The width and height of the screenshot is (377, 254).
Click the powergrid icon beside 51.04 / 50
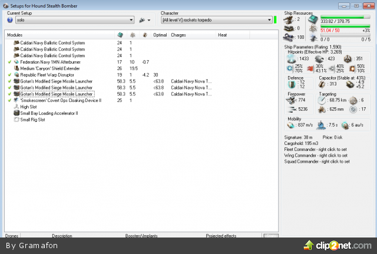point(313,28)
